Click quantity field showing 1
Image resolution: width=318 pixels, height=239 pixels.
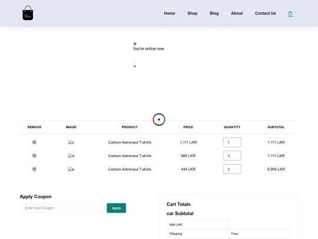(232, 142)
